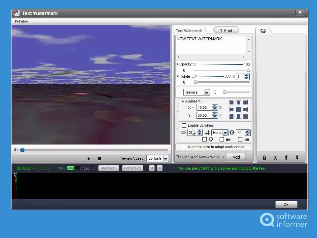This screenshot has width=317, height=238.
Task: Align watermark to top-left corner
Action: (231, 102)
